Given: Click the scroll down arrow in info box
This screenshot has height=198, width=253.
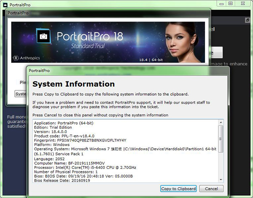Looking at the screenshot, I should [x=221, y=179].
